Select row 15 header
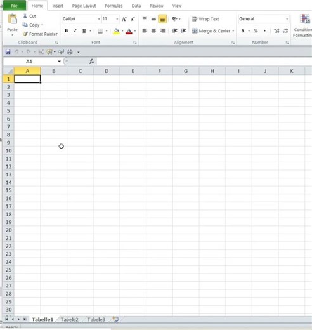Screen dimensions: 312x330 point(8,190)
